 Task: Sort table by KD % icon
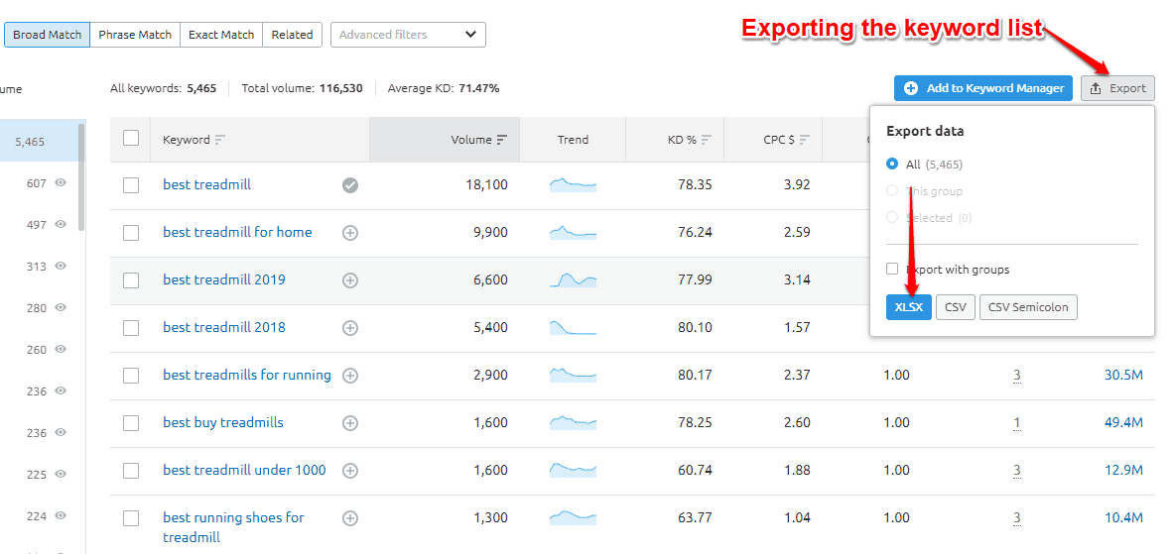click(x=706, y=140)
